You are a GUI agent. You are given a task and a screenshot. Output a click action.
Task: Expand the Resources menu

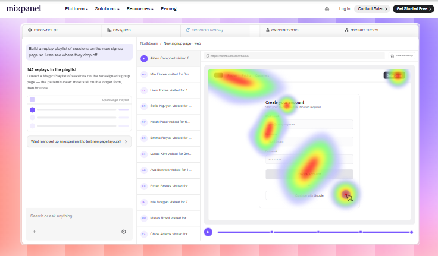(140, 9)
